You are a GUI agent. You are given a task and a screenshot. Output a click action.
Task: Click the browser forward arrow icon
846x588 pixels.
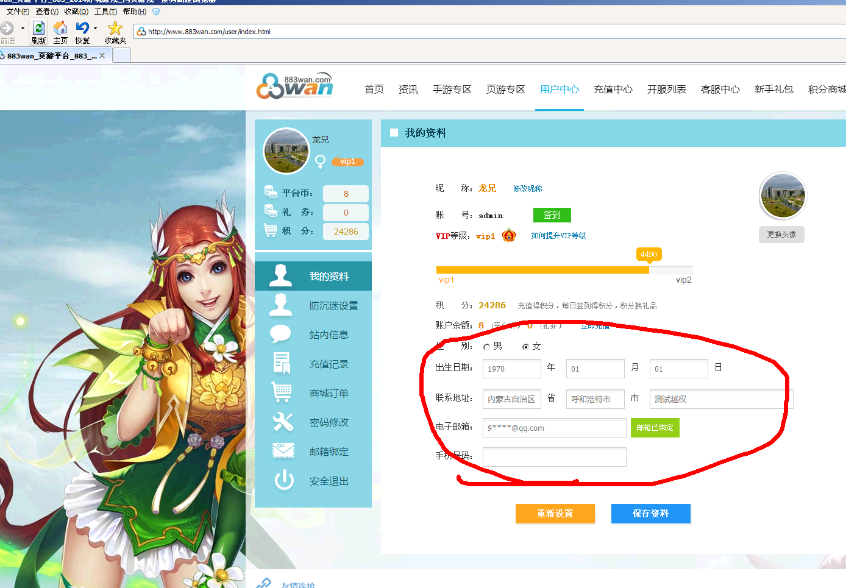[x=7, y=28]
